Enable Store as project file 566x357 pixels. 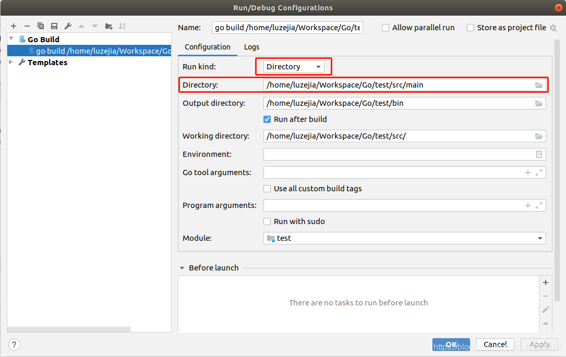(x=471, y=28)
